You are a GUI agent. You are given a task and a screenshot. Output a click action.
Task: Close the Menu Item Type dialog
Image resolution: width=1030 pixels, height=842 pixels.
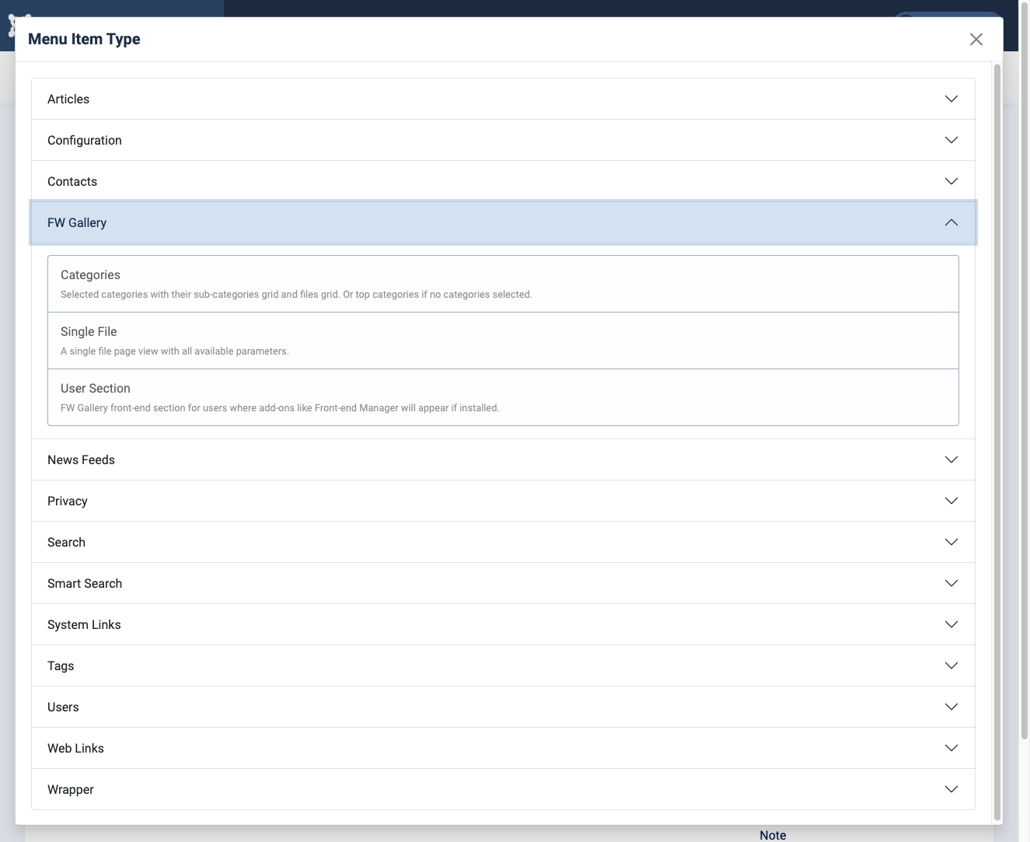tap(976, 39)
